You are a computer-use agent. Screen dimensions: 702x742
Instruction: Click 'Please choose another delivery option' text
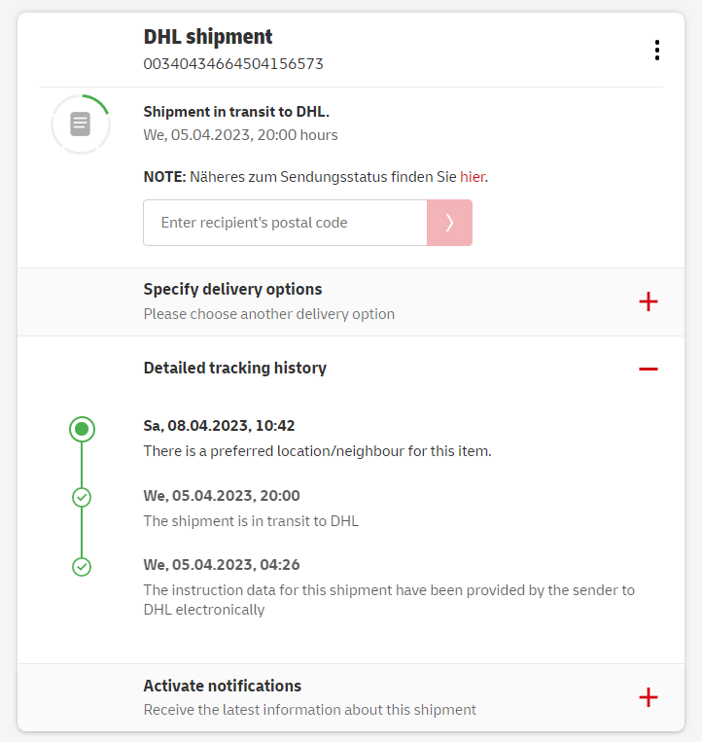pyautogui.click(x=269, y=314)
